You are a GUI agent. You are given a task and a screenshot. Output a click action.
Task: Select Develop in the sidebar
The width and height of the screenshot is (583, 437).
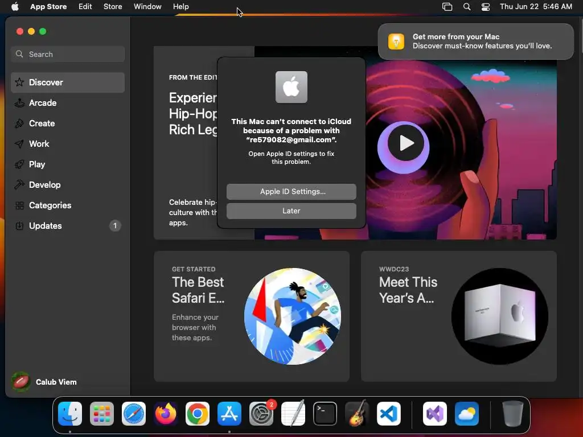point(68,185)
